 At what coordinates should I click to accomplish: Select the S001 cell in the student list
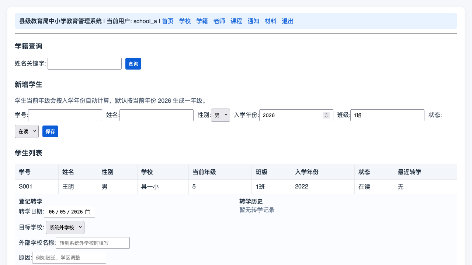(x=37, y=187)
